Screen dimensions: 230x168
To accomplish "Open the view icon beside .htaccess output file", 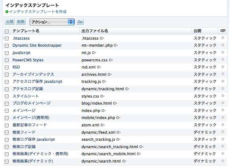I will tap(102, 38).
